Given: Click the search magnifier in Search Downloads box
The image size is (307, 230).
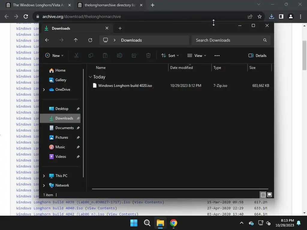Looking at the screenshot, I should point(265,40).
